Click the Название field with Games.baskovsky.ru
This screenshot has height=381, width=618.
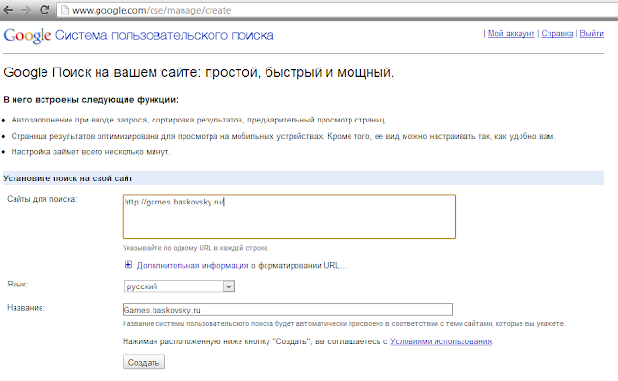[x=288, y=310]
